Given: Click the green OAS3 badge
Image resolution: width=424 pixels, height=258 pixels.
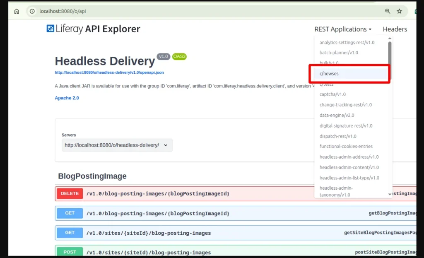Looking at the screenshot, I should click(179, 56).
